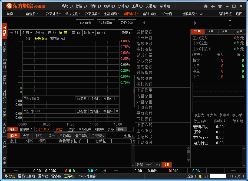Open the 叠加 dropdown
The width and height of the screenshot is (248, 181).
89,33
